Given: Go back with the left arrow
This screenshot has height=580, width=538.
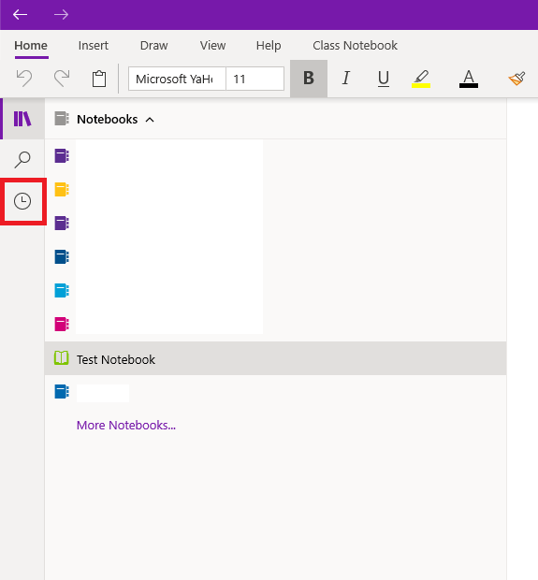Looking at the screenshot, I should point(20,14).
